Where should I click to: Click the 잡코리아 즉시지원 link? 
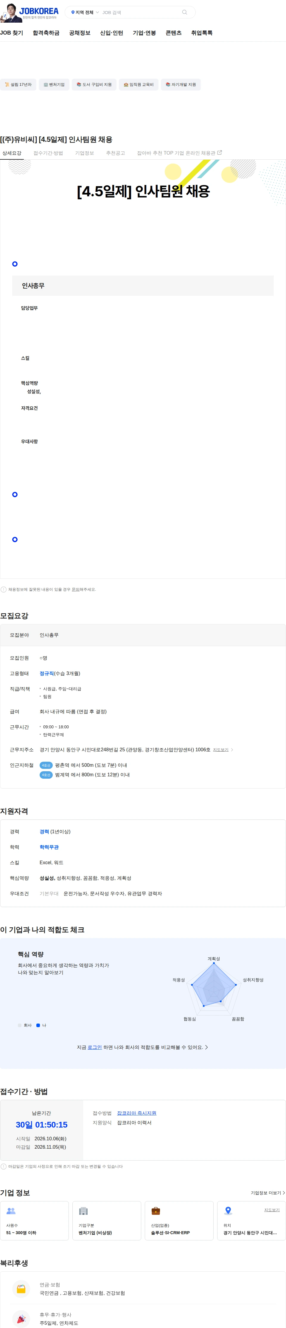point(136,1113)
